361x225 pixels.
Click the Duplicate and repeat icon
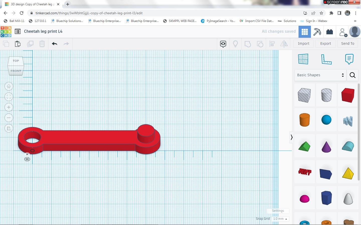click(x=30, y=44)
